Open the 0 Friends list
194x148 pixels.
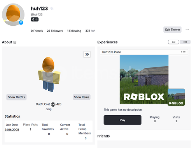click(37, 31)
